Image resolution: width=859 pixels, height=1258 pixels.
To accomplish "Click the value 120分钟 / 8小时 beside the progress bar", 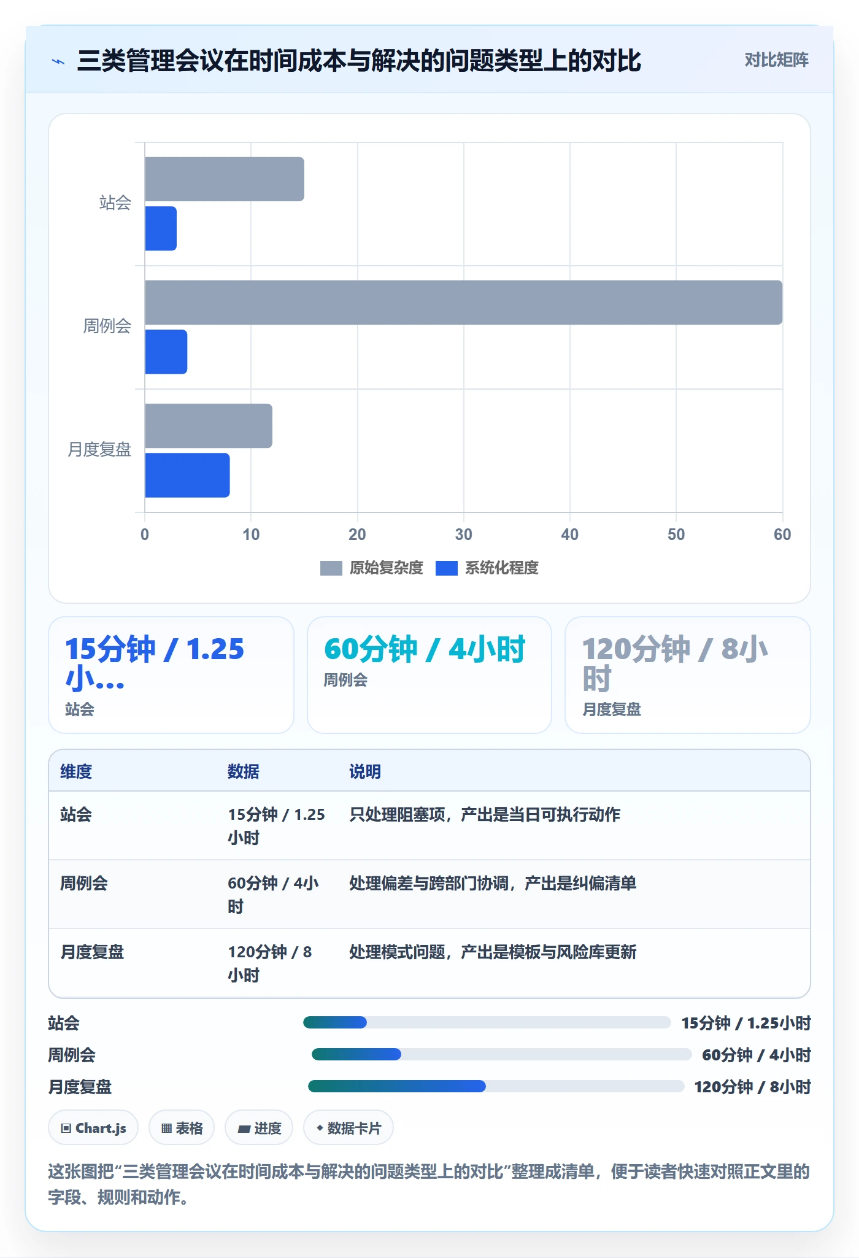I will tap(753, 1087).
